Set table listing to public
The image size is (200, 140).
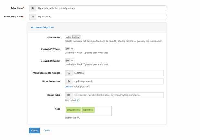[x=69, y=37]
